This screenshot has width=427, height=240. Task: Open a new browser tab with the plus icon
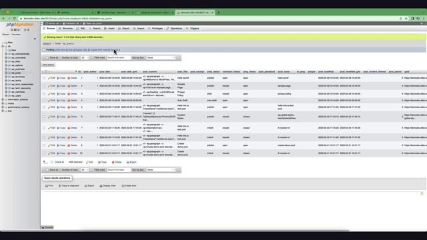coord(219,13)
